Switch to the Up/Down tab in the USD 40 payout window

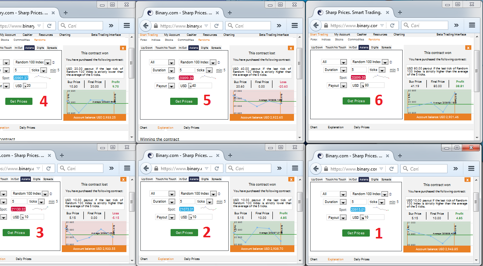[x=147, y=48]
